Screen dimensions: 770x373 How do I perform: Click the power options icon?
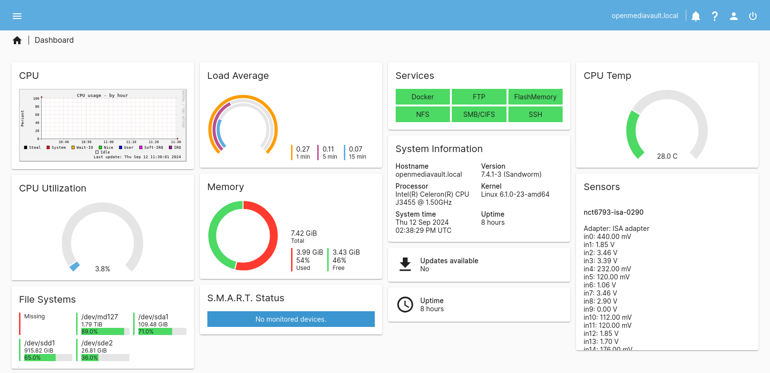[x=752, y=16]
